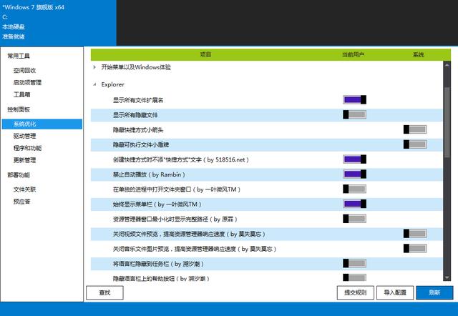Viewport: 458px width, 316px height.
Task: Open 文件关联 in the sidebar
Action: click(24, 189)
